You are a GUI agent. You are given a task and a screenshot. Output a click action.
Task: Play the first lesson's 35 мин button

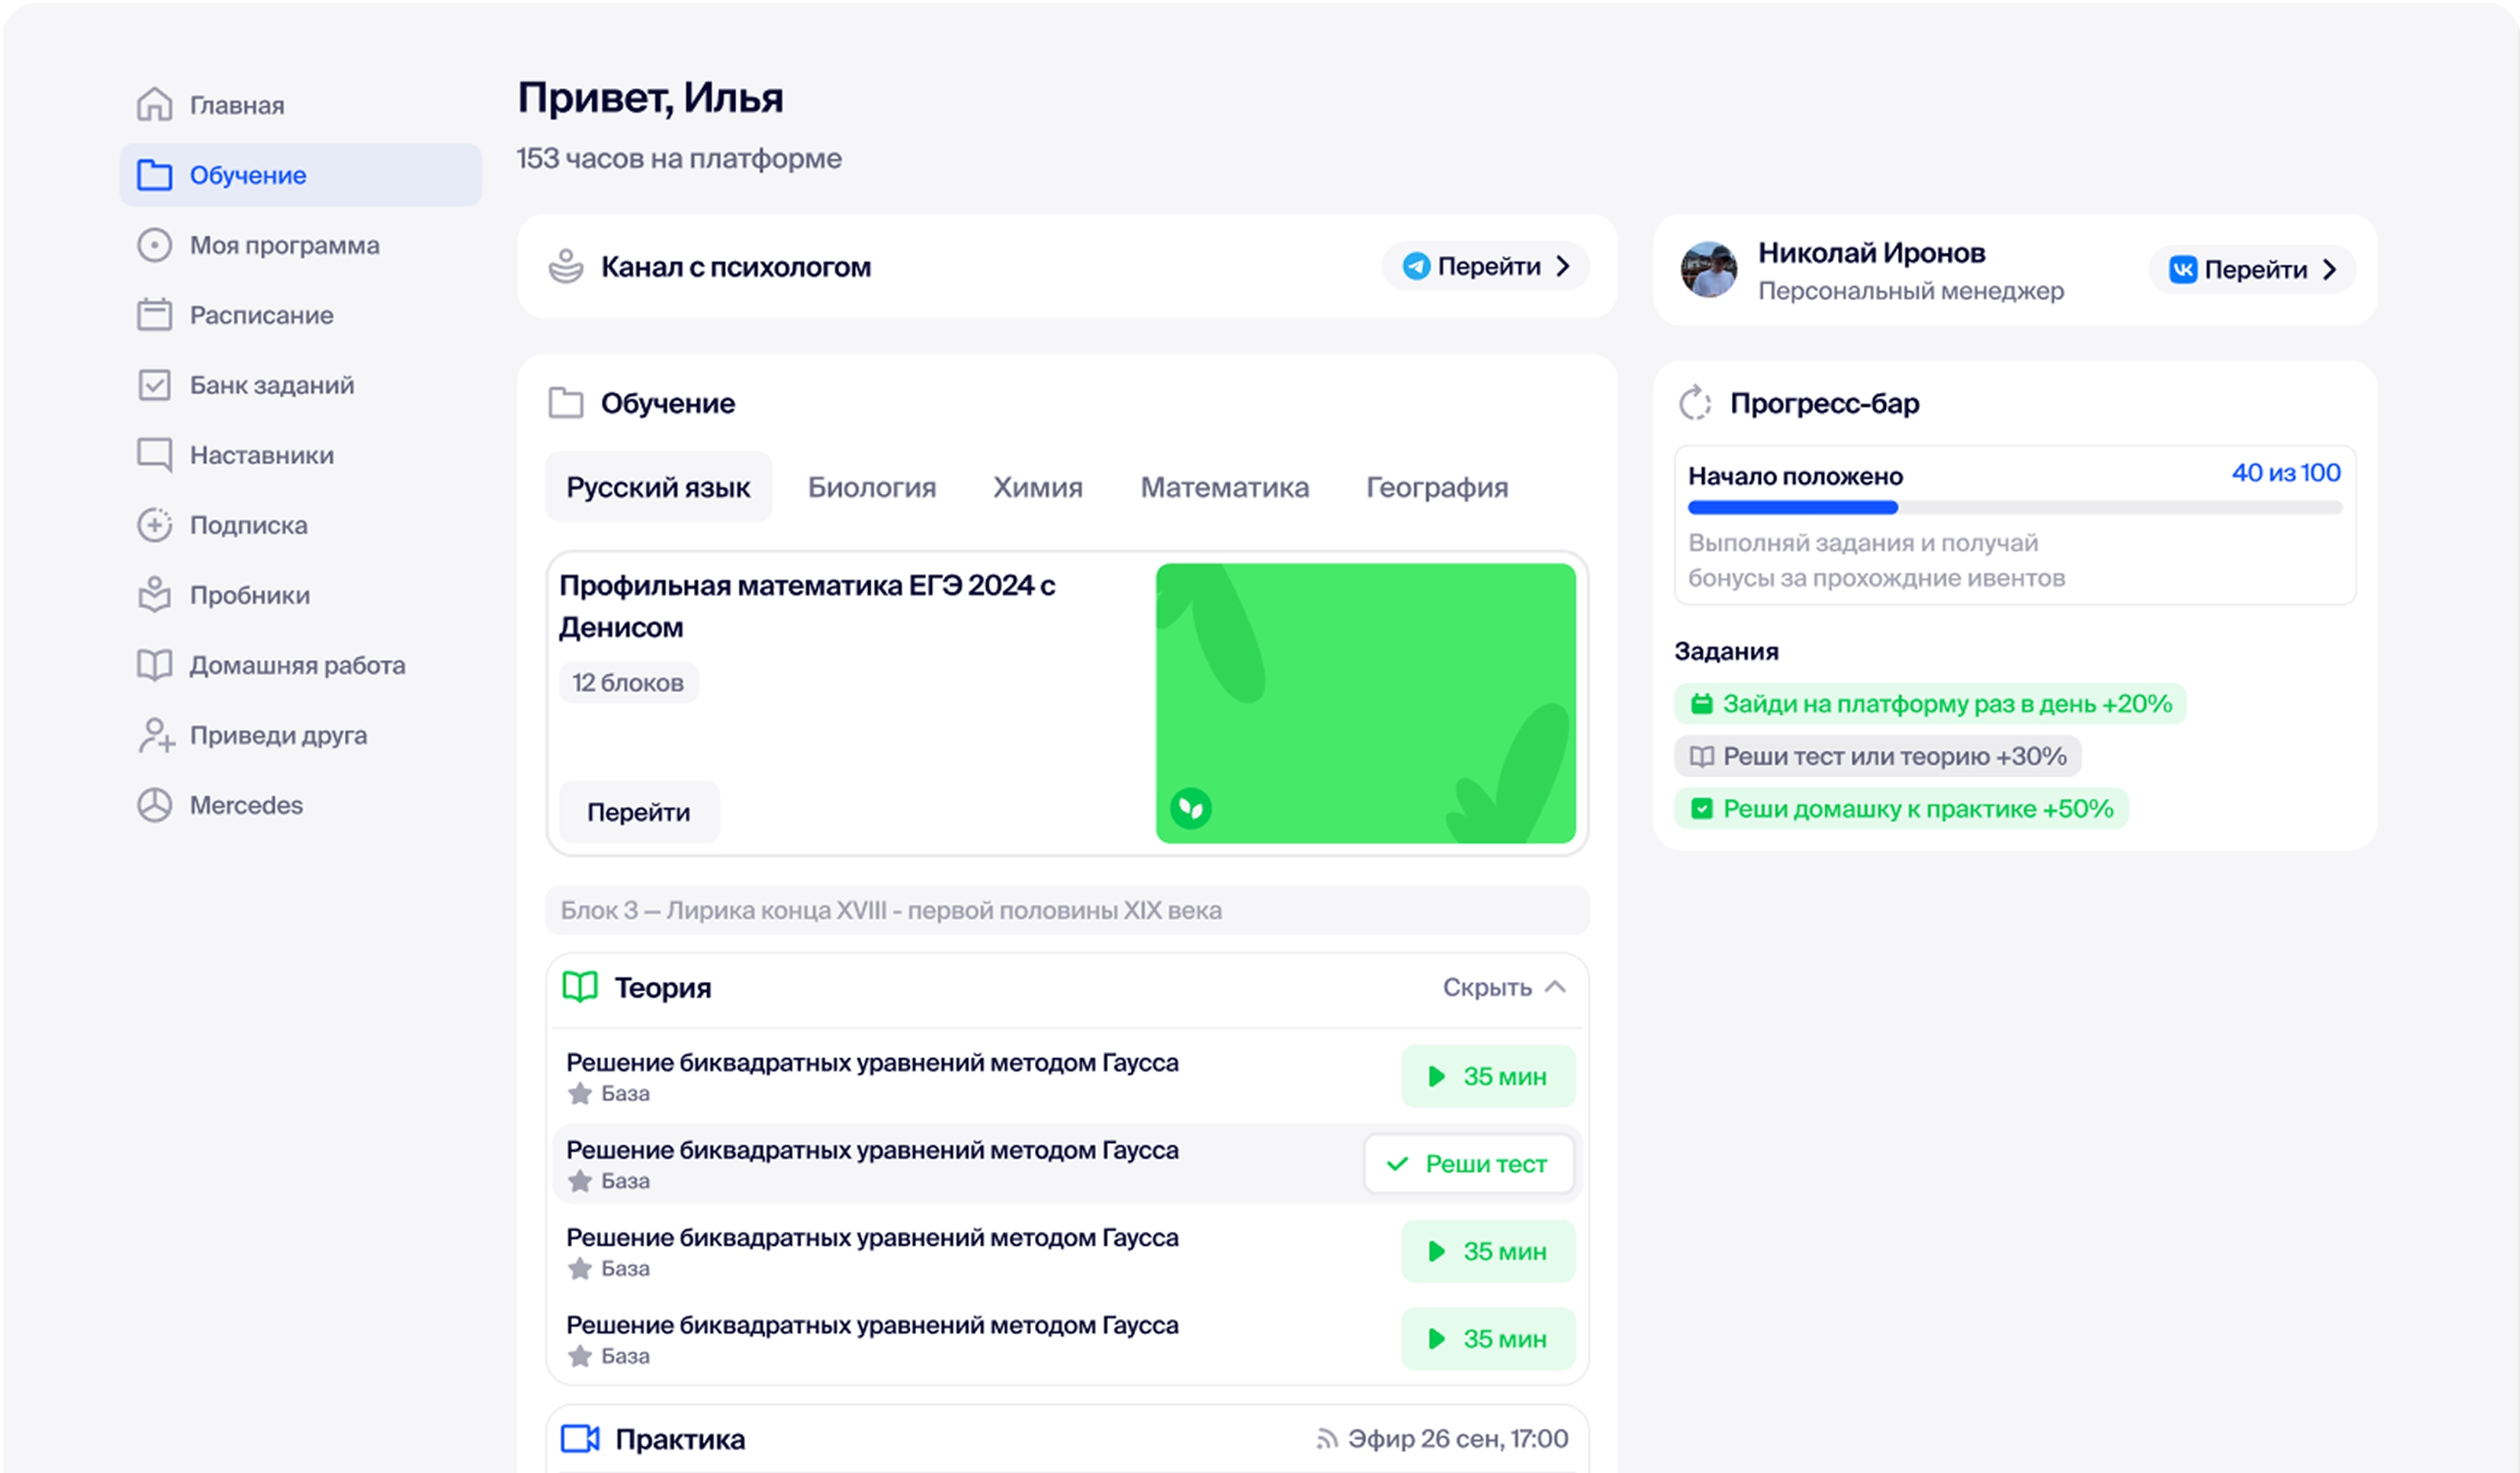[1488, 1076]
